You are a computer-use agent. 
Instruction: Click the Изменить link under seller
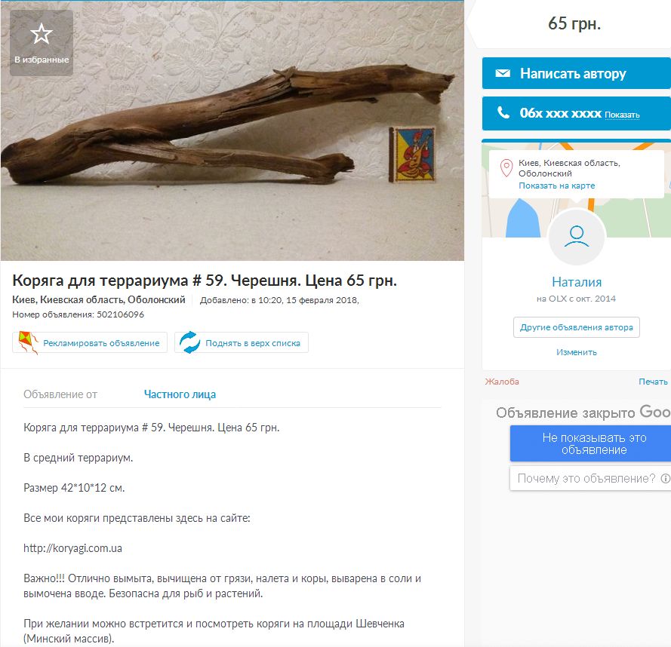click(577, 352)
